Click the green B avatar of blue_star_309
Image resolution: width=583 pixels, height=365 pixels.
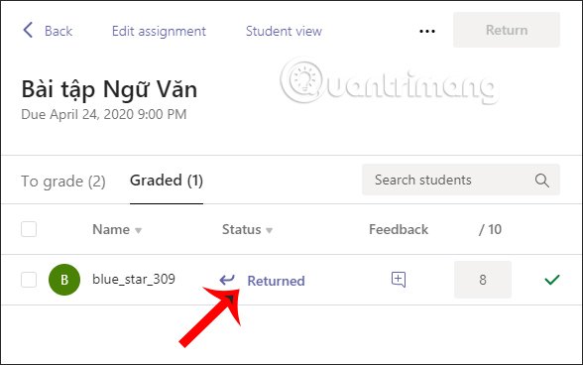pos(64,280)
